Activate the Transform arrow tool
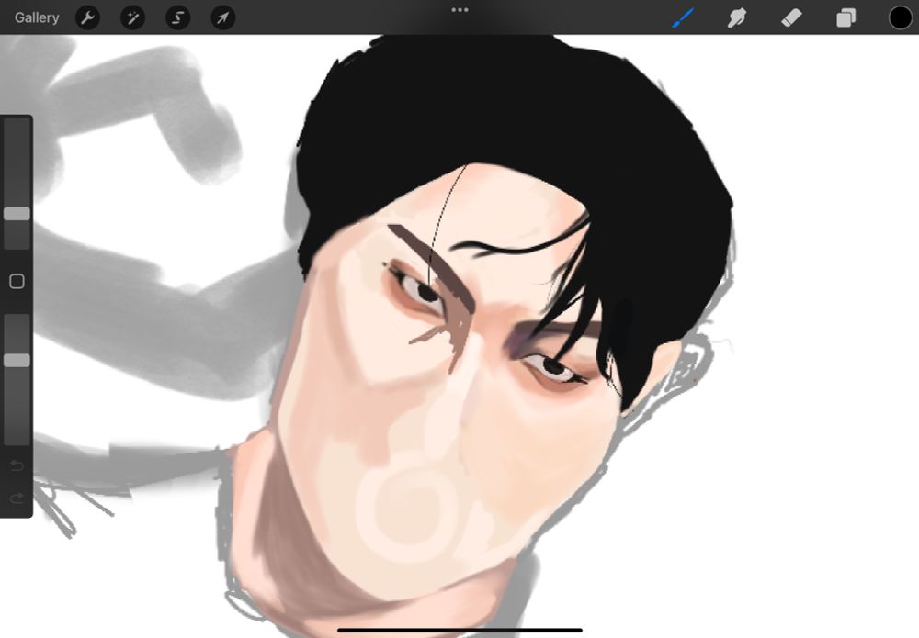Screen dimensions: 919x638 pos(222,18)
